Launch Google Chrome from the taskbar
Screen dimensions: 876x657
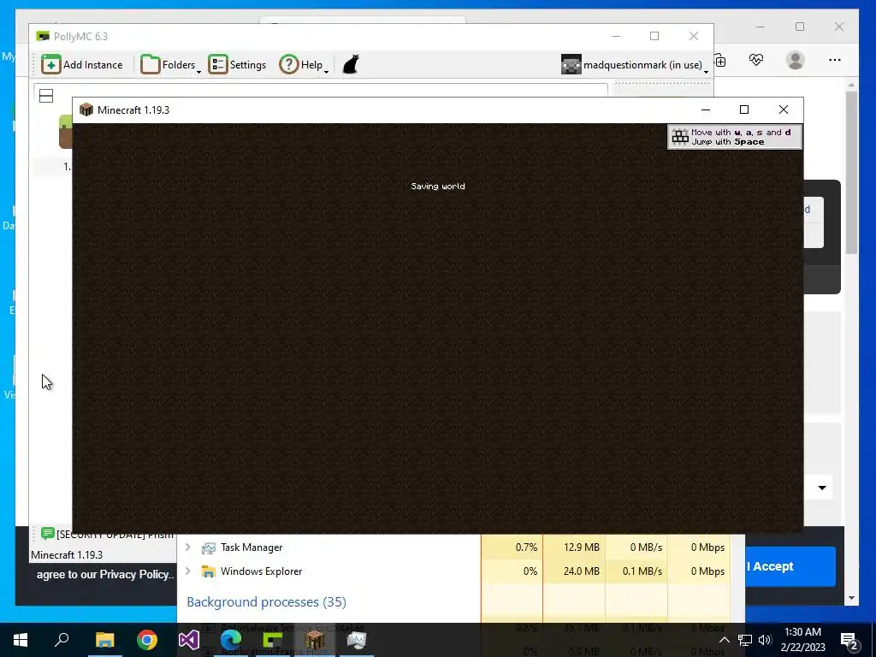147,640
